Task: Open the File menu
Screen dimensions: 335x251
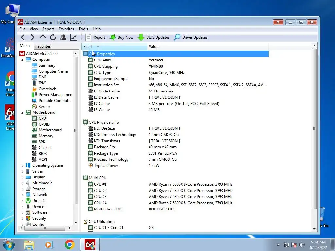Action: (x=22, y=29)
